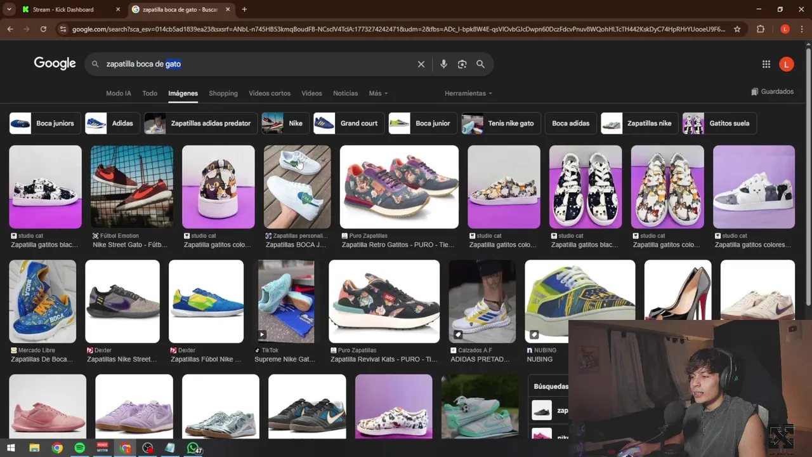Open the Google account avatar
The image size is (812, 457).
tap(786, 64)
